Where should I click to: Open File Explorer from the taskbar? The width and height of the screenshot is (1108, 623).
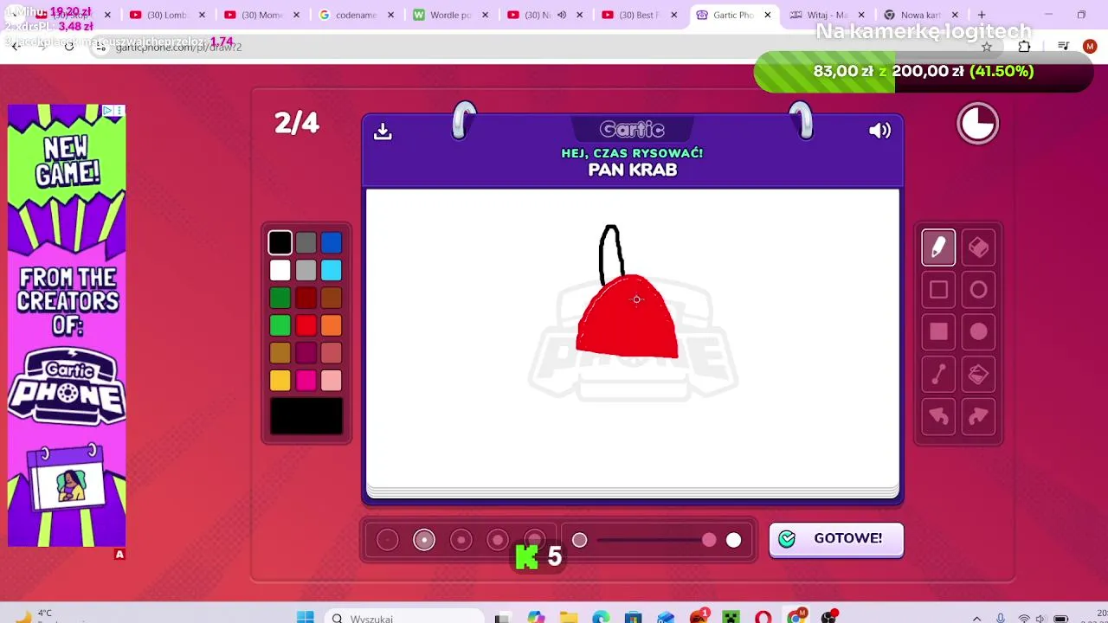click(x=568, y=617)
